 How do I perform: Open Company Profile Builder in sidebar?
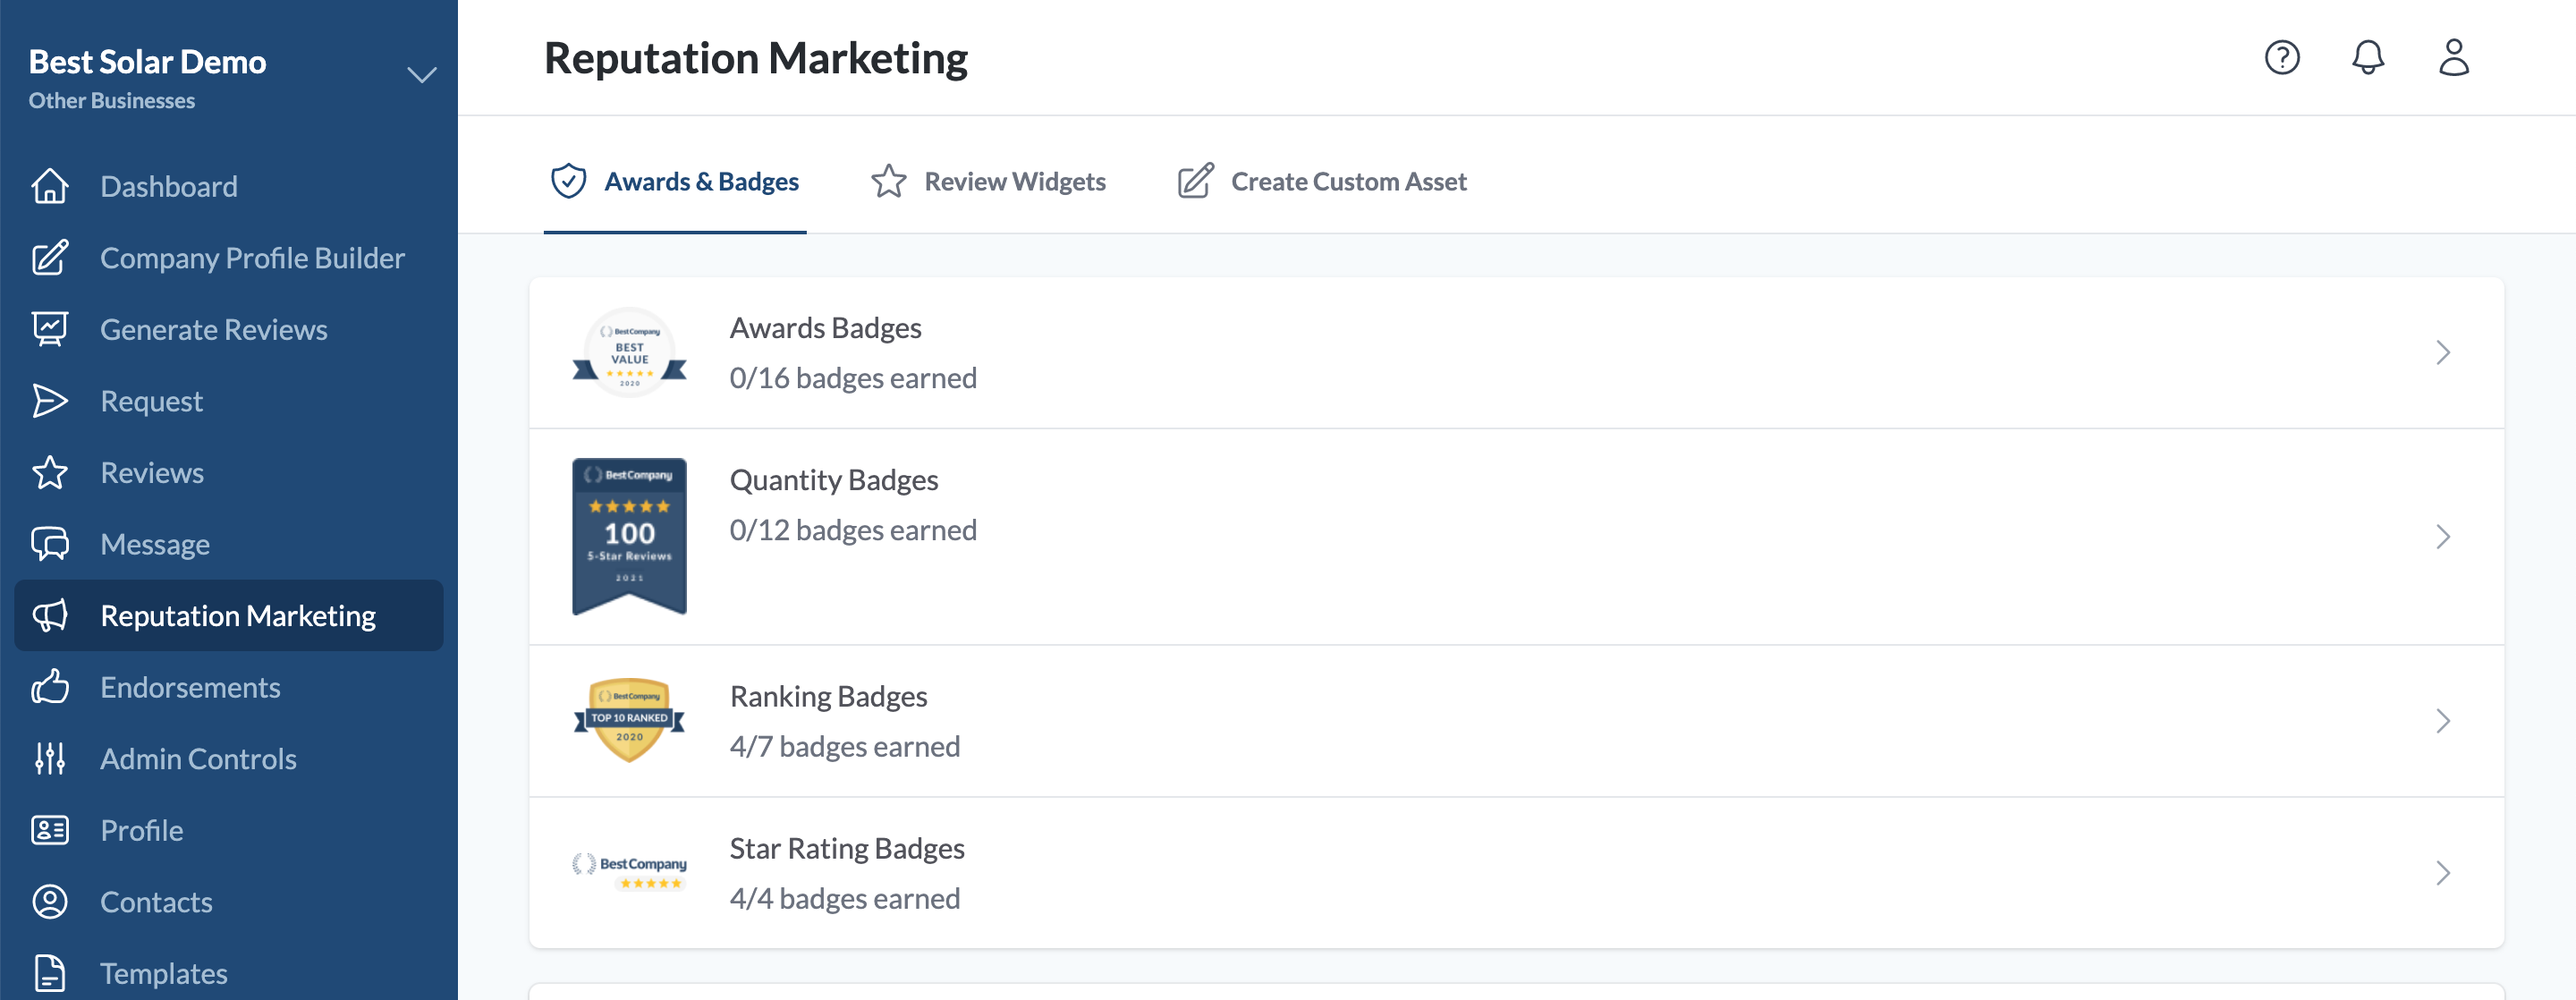[252, 258]
